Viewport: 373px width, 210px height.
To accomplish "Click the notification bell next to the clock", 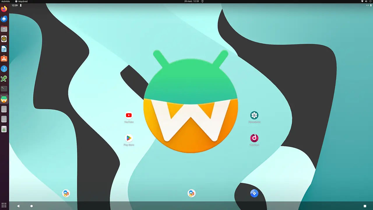I will click(x=203, y=1).
